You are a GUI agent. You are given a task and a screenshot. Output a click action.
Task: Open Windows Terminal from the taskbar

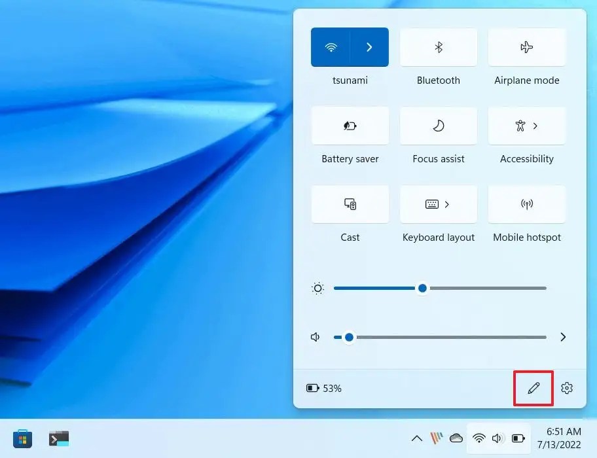[59, 438]
